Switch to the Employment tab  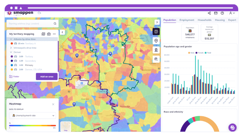(187, 20)
